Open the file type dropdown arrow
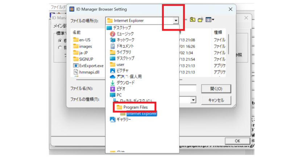This screenshot has width=290, height=163. coord(193,100)
